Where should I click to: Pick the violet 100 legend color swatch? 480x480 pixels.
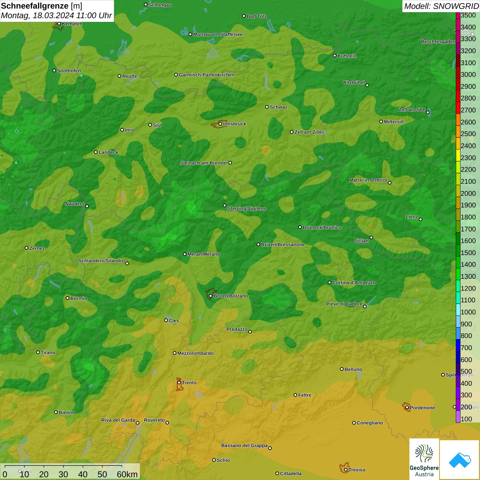tap(458, 417)
